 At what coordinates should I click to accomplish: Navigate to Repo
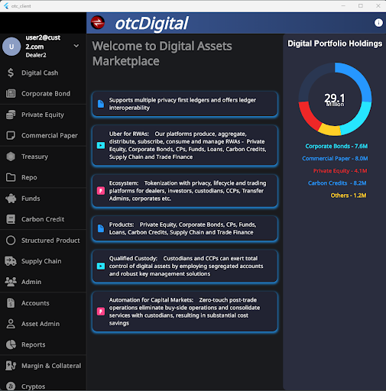(43, 177)
